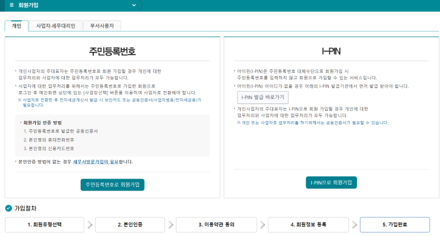The height and width of the screenshot is (236, 440).
Task: Click arrow between step 4 and step 5
Action: 355,225
